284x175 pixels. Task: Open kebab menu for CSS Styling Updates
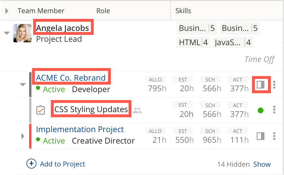[x=274, y=110]
